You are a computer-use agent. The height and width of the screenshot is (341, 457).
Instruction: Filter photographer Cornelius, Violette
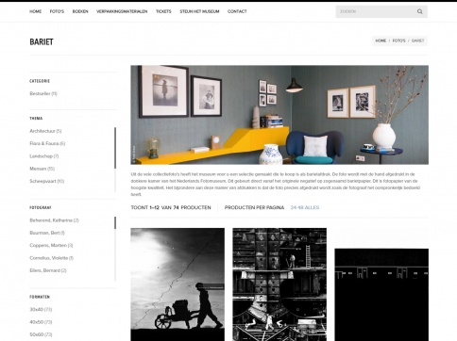[52, 258]
